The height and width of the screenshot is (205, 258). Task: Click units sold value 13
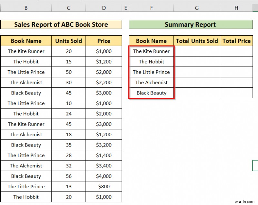click(x=68, y=186)
